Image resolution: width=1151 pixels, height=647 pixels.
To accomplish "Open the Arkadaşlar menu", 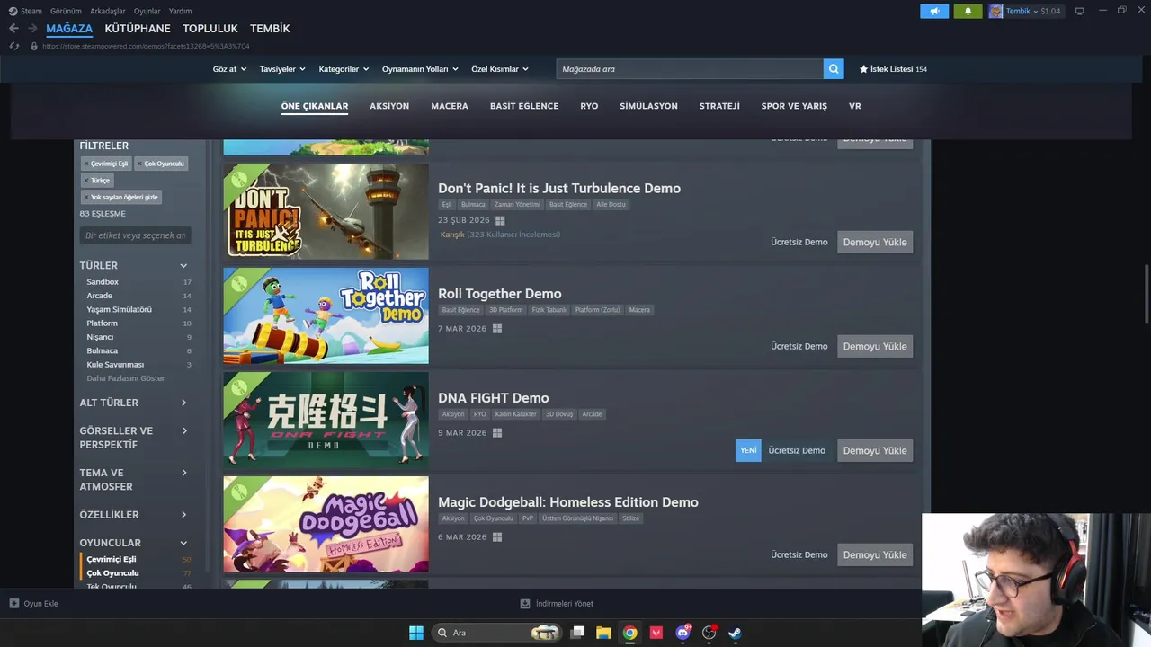I will (108, 11).
